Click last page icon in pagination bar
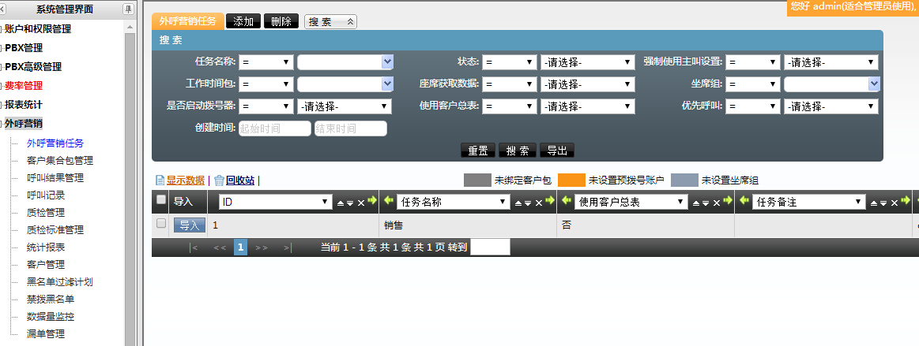 tap(288, 247)
